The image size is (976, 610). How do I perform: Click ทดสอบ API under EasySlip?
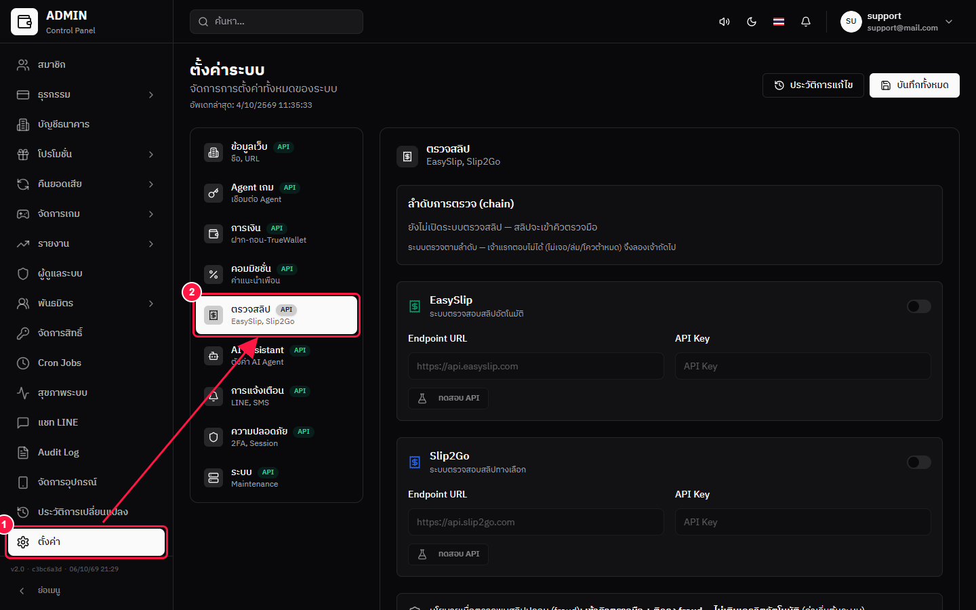(x=448, y=399)
